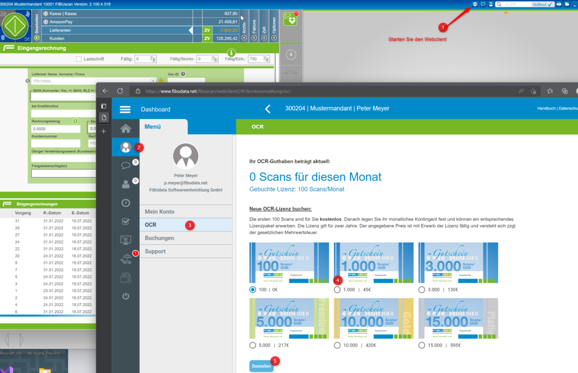Open Lieferant field dropdown arrow
Viewport: 578px width, 373px height.
(x=153, y=81)
